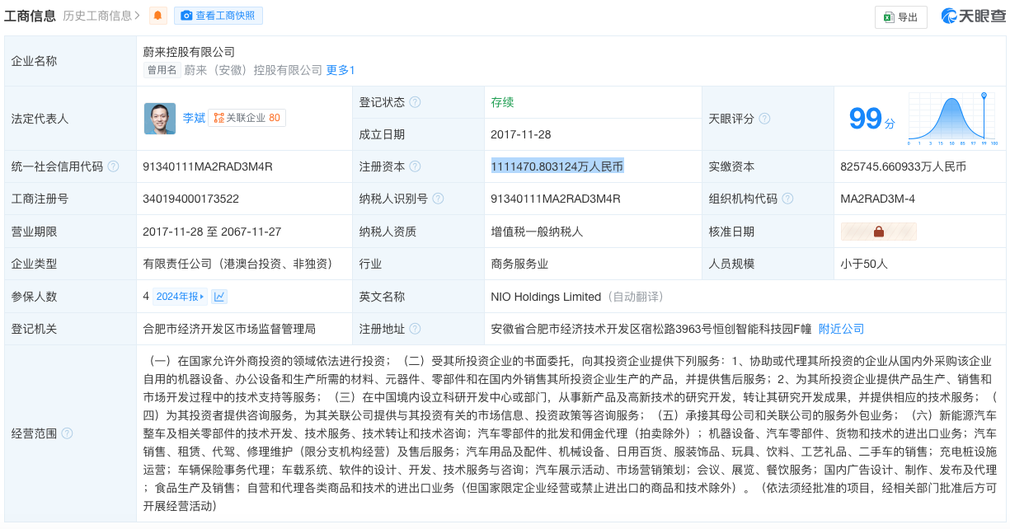The image size is (1010, 529).
Task: Click help icon beside 注册地址
Action: [415, 329]
